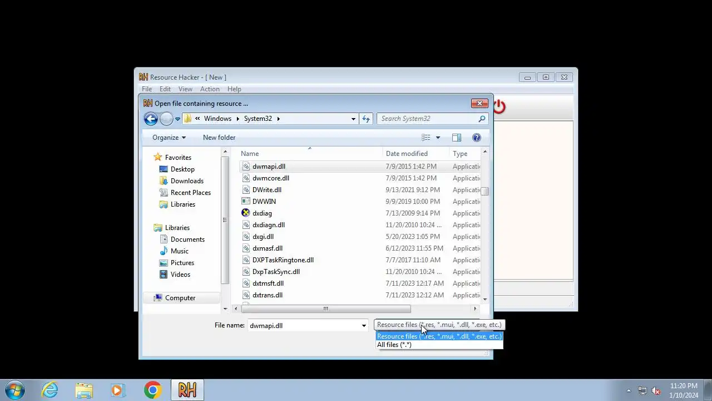Open Action menu in Resource Hacker
This screenshot has width=712, height=401.
coord(210,89)
